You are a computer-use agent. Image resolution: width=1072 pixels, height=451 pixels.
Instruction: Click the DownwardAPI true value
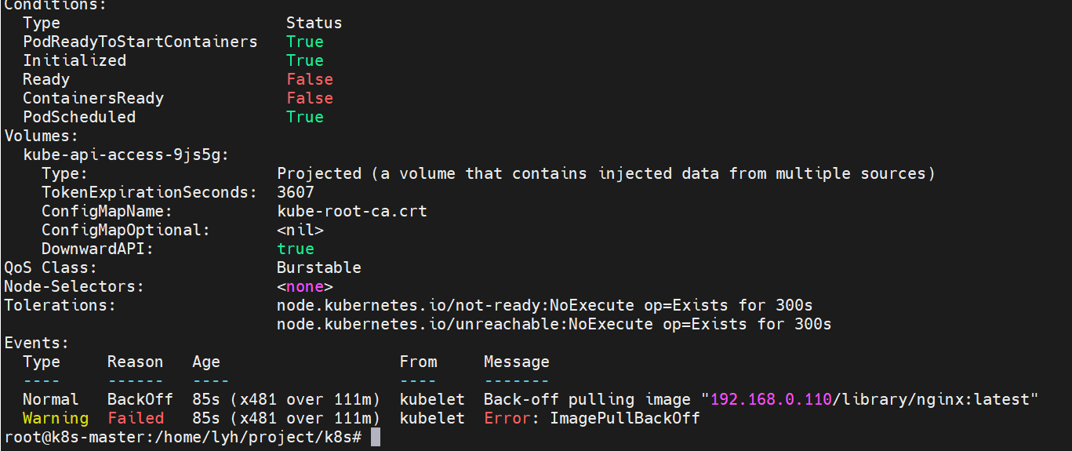tap(295, 249)
